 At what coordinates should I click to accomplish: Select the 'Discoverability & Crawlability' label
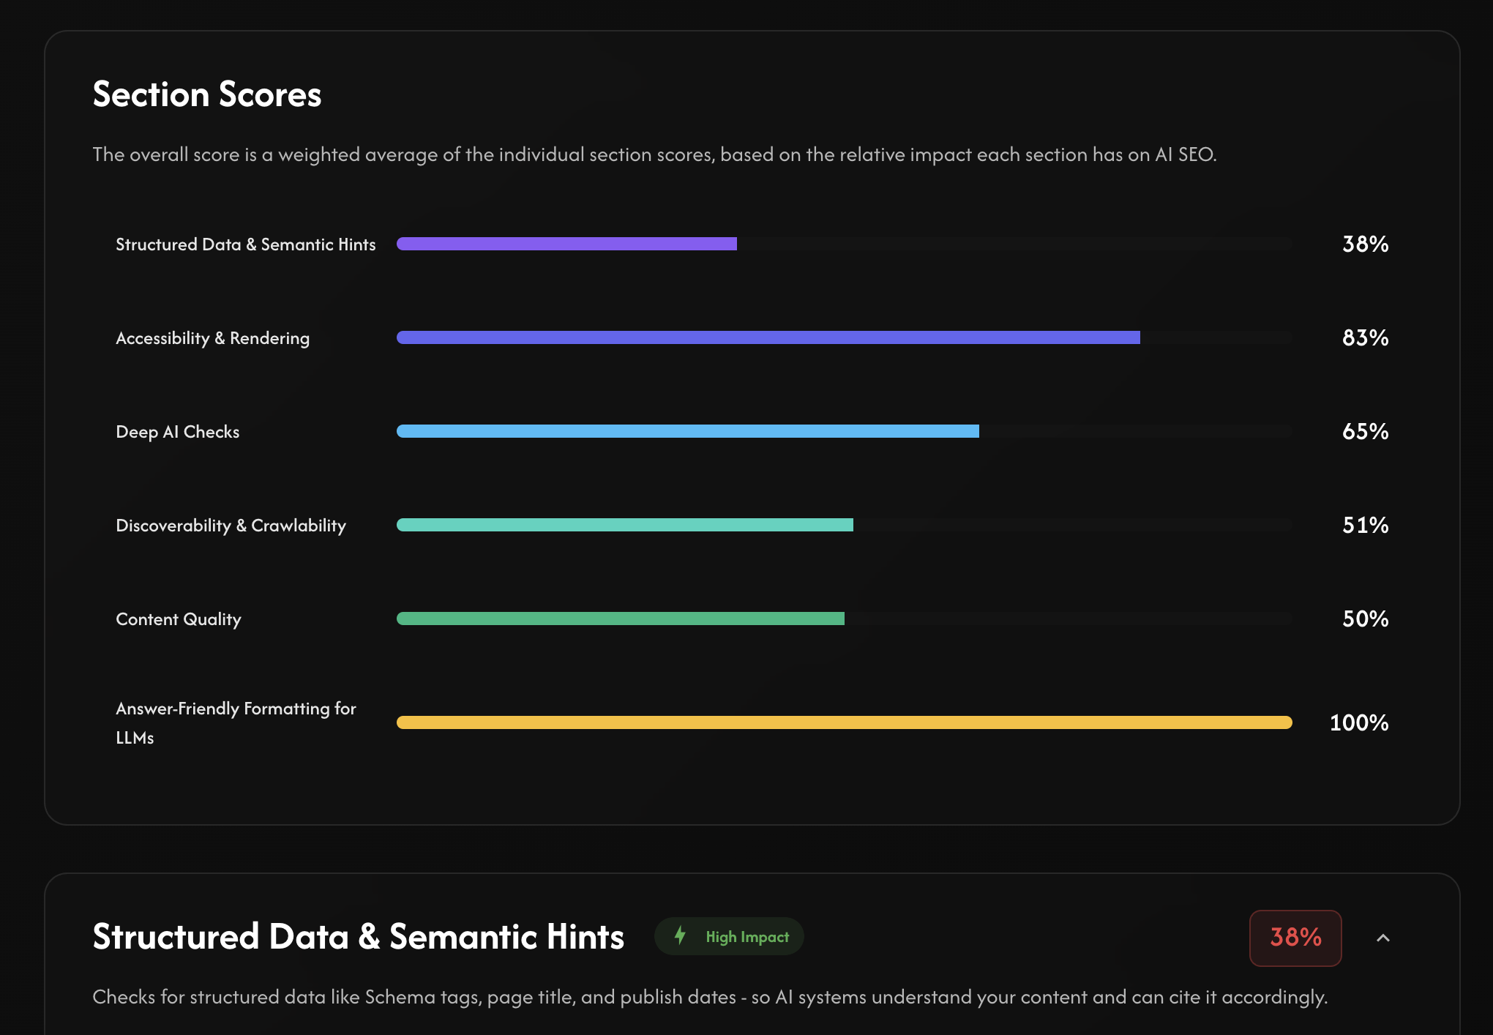click(x=231, y=526)
